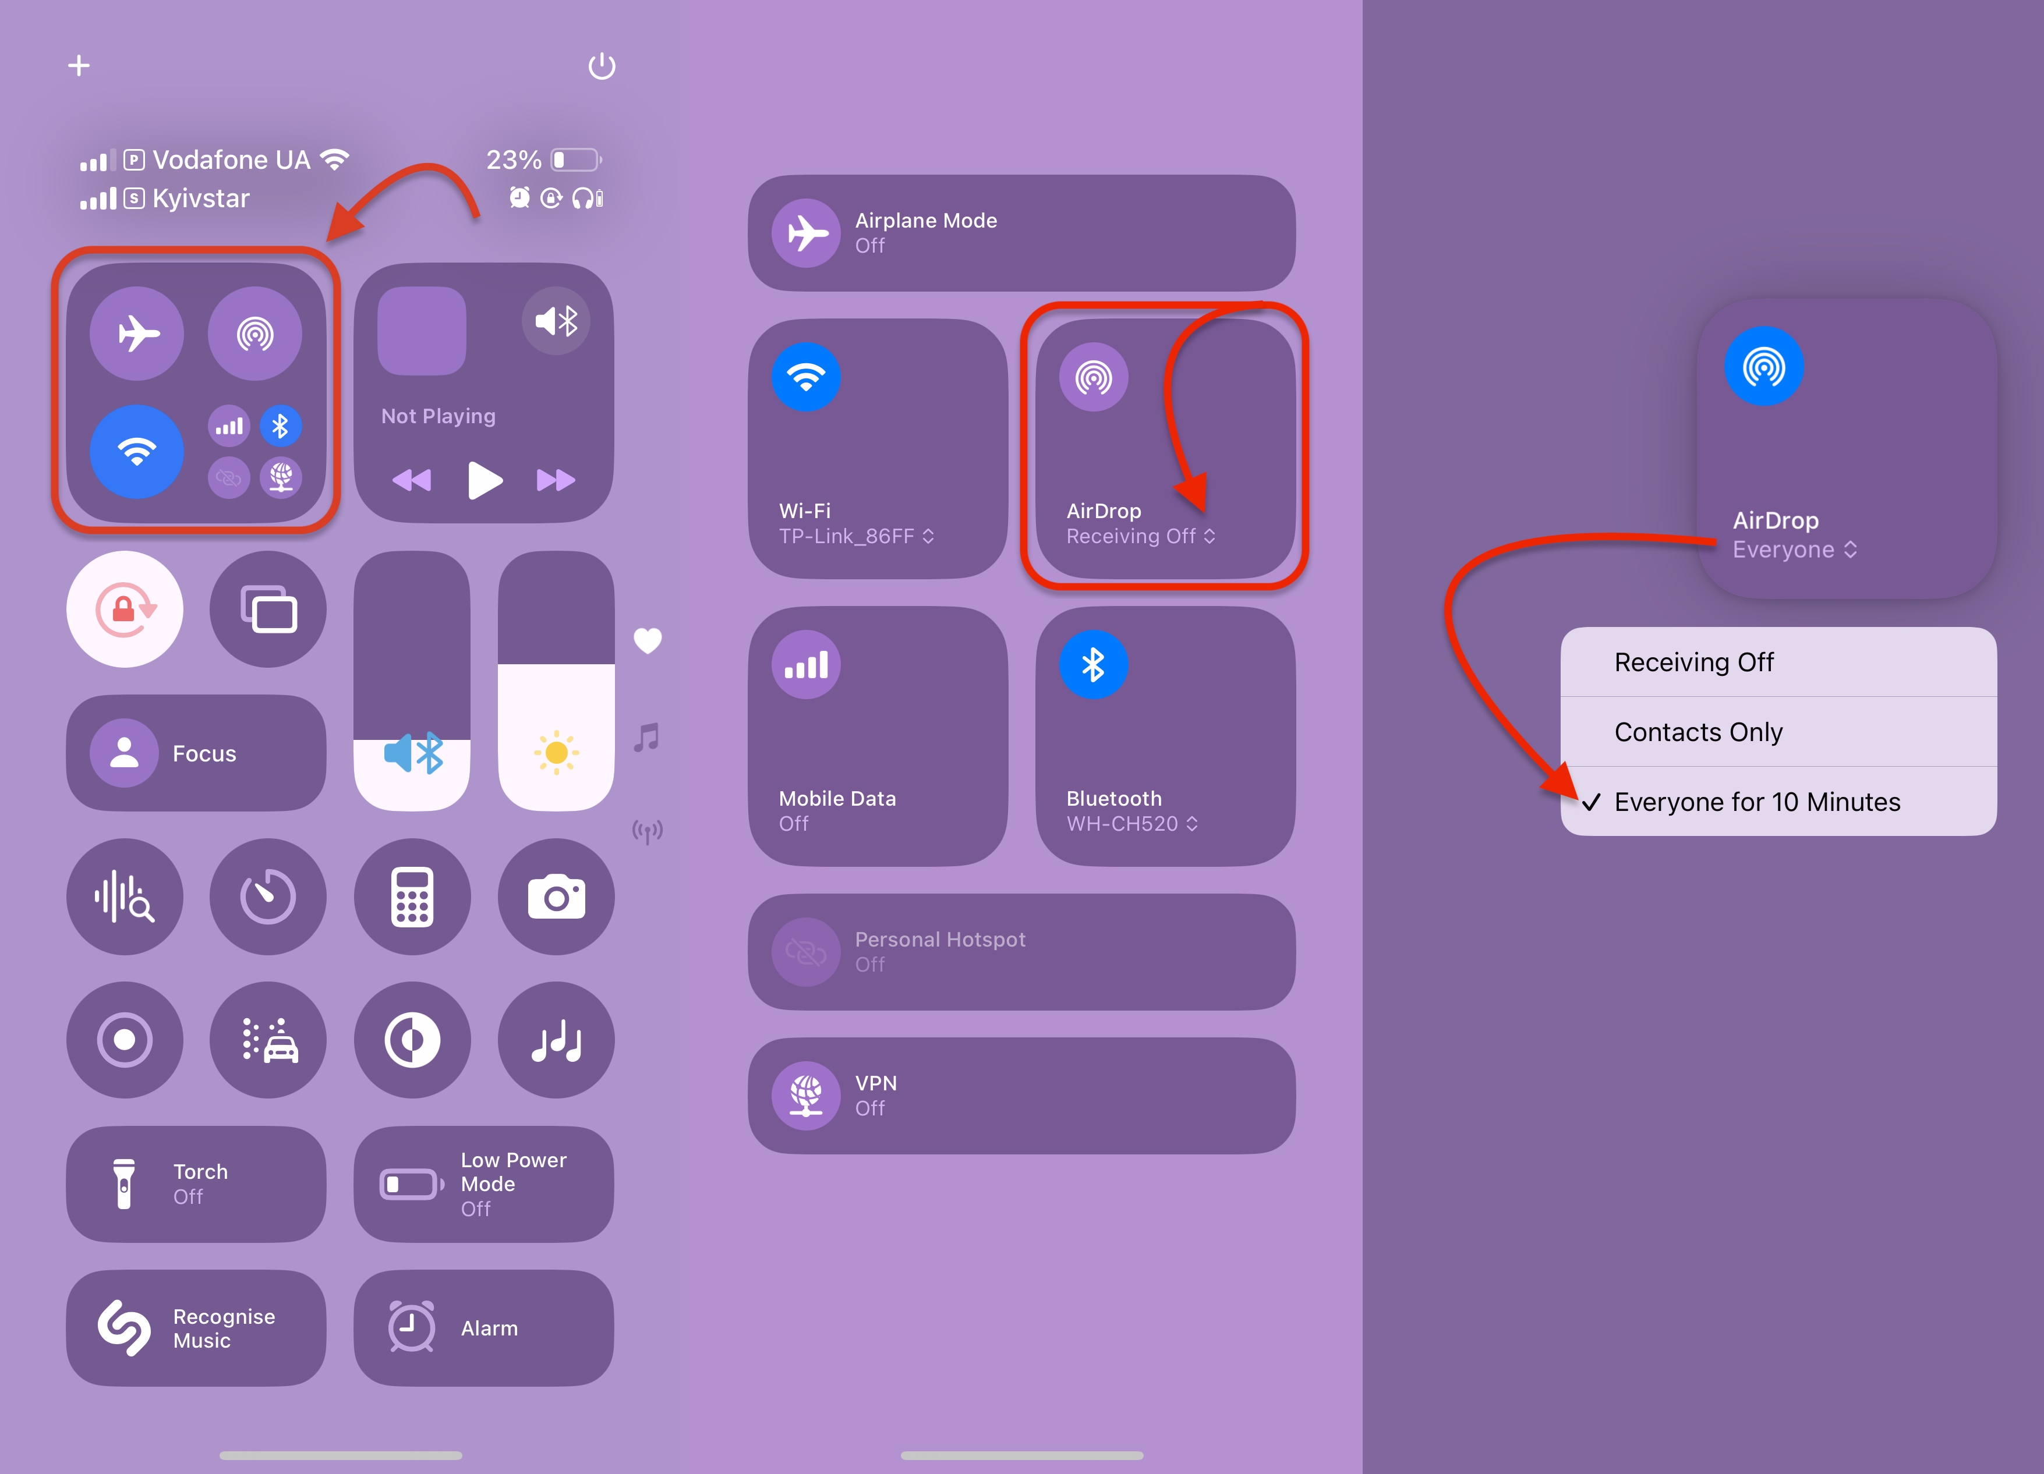Tap the Dark Mode icon

pos(412,1040)
